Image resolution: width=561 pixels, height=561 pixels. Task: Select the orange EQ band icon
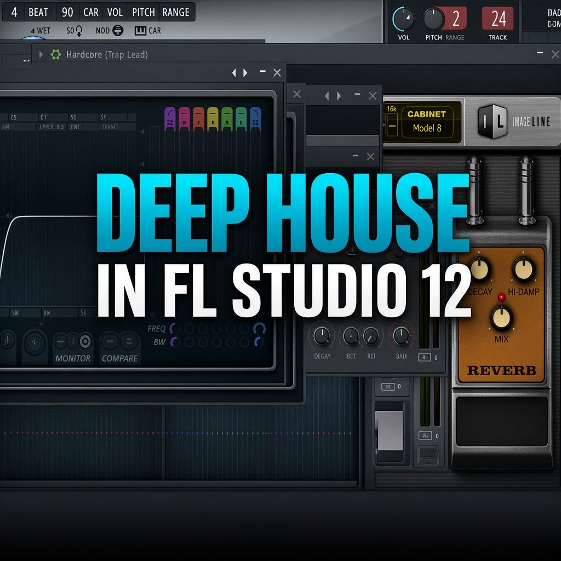(198, 119)
